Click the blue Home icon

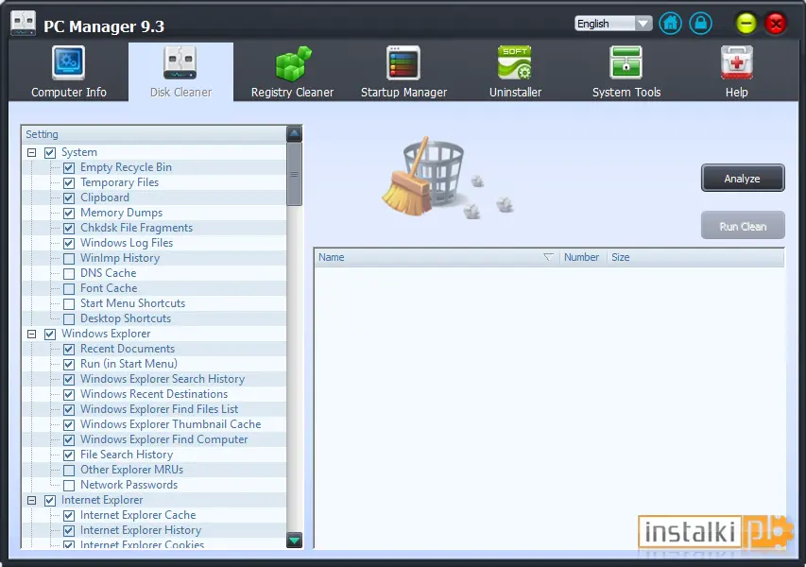tap(670, 23)
